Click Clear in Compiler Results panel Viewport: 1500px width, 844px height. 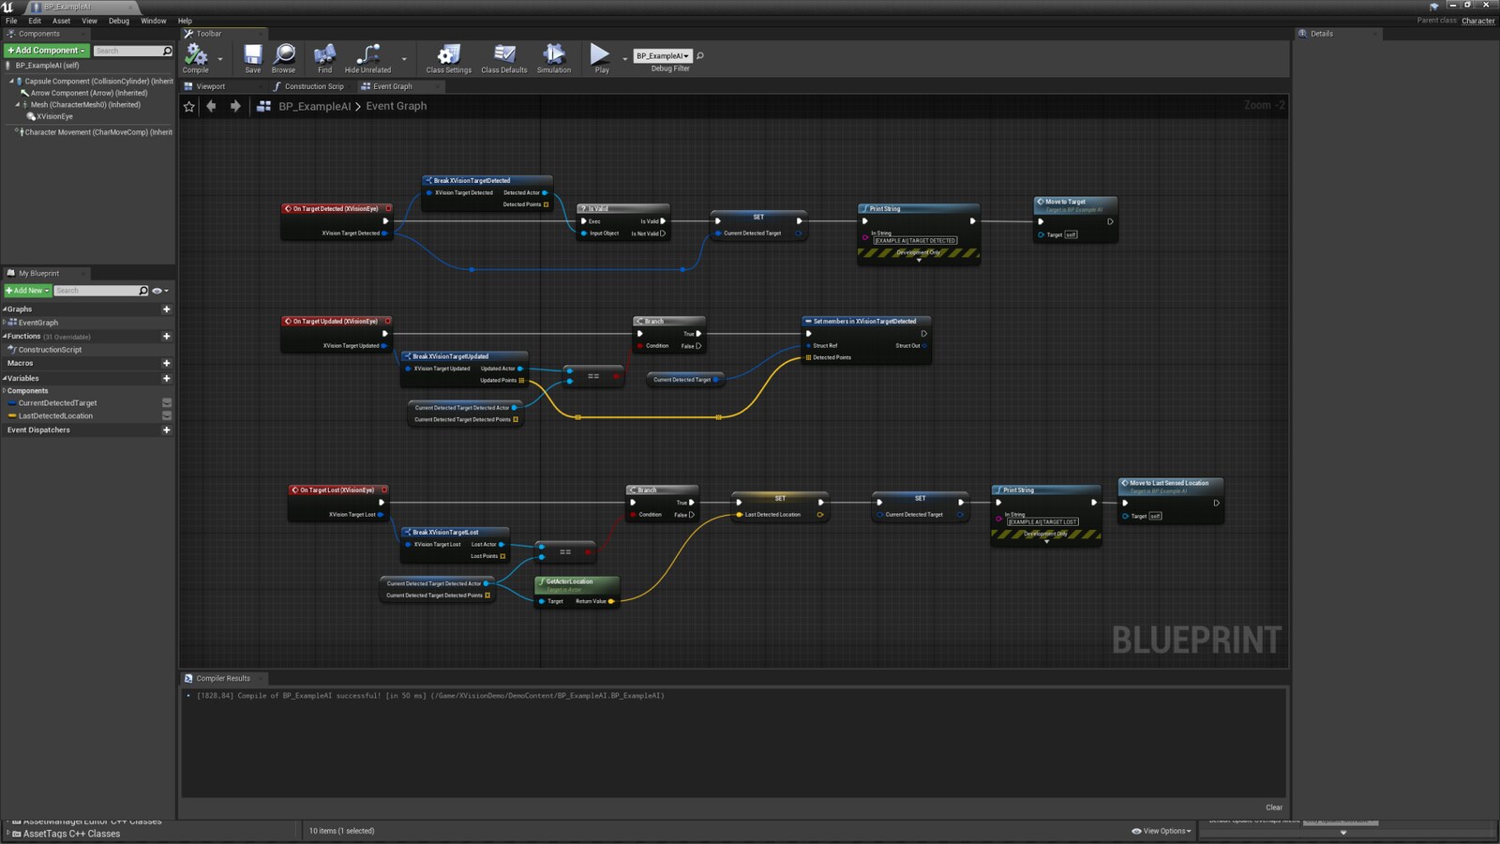pos(1273,807)
